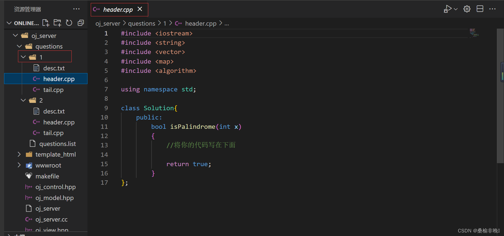Image resolution: width=504 pixels, height=236 pixels.
Task: Select header.cpp in folder 1
Action: tap(46, 79)
